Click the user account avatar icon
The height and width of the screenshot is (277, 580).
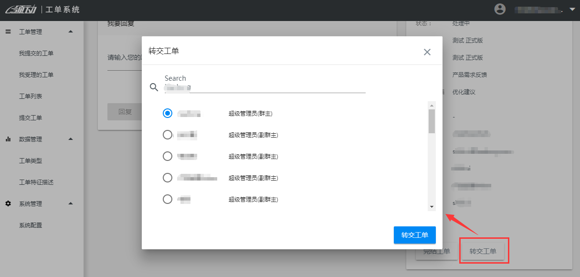point(500,9)
